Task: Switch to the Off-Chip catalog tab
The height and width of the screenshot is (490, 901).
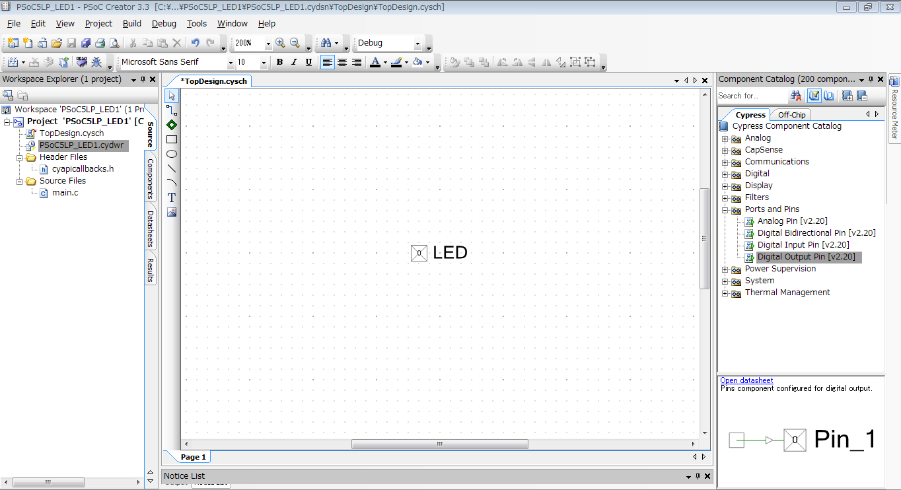Action: [x=791, y=115]
